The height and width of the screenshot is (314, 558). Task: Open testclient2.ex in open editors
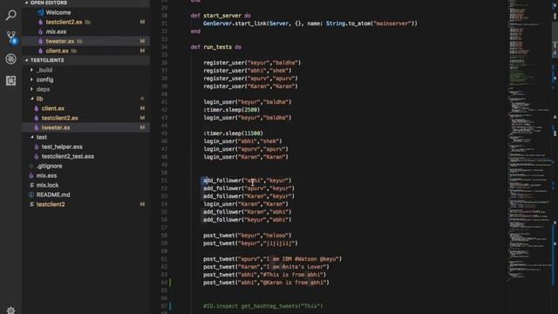pos(64,22)
